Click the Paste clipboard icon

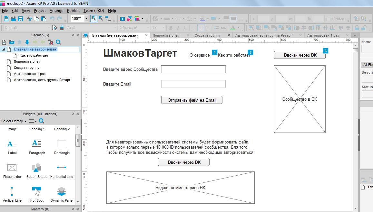(x=43, y=19)
